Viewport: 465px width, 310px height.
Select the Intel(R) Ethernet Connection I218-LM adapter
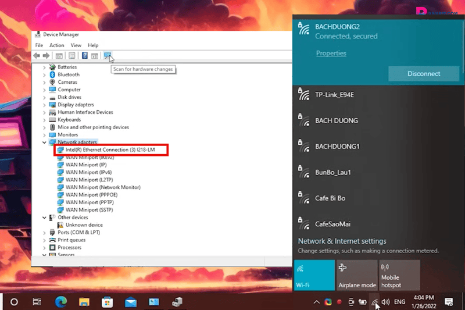point(110,149)
